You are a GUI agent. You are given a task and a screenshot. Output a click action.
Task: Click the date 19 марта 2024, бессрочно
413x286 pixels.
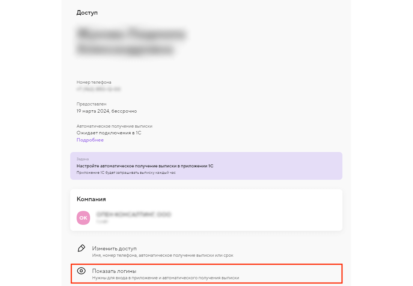[x=107, y=111]
